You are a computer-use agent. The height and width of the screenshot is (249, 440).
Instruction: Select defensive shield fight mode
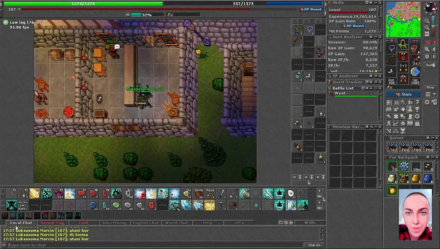pos(428,57)
